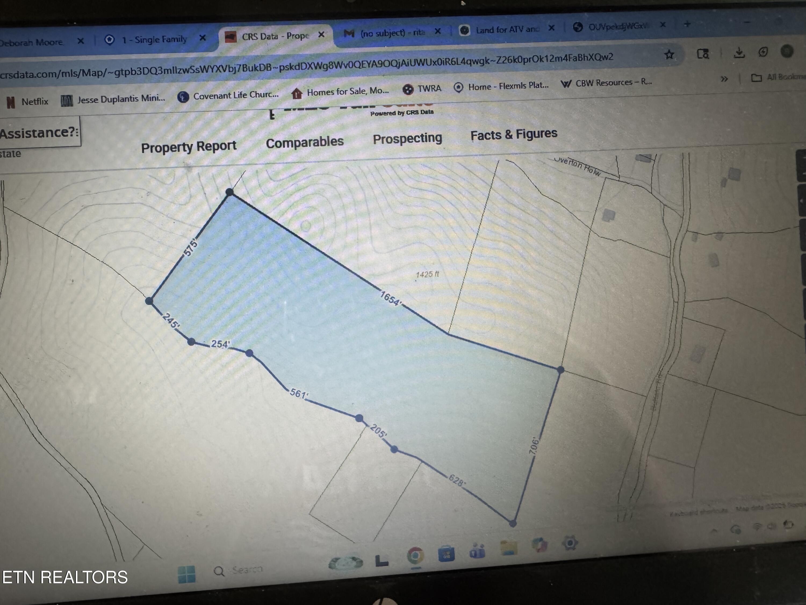Expand the hidden bookmarks chevron
This screenshot has height=605, width=806.
(724, 79)
